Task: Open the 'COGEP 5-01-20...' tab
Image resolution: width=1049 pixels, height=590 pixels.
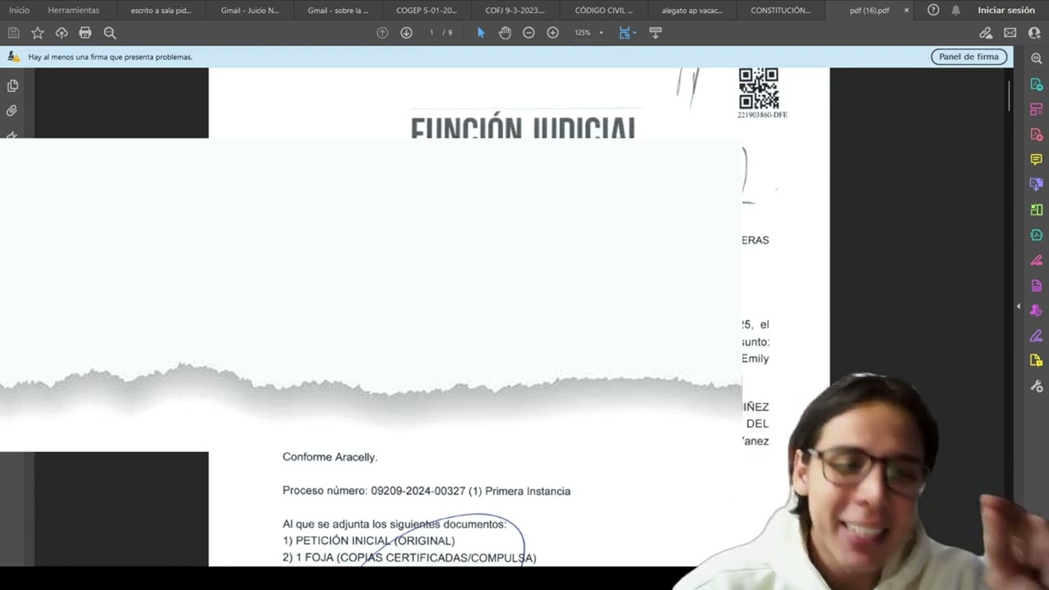Action: tap(426, 11)
